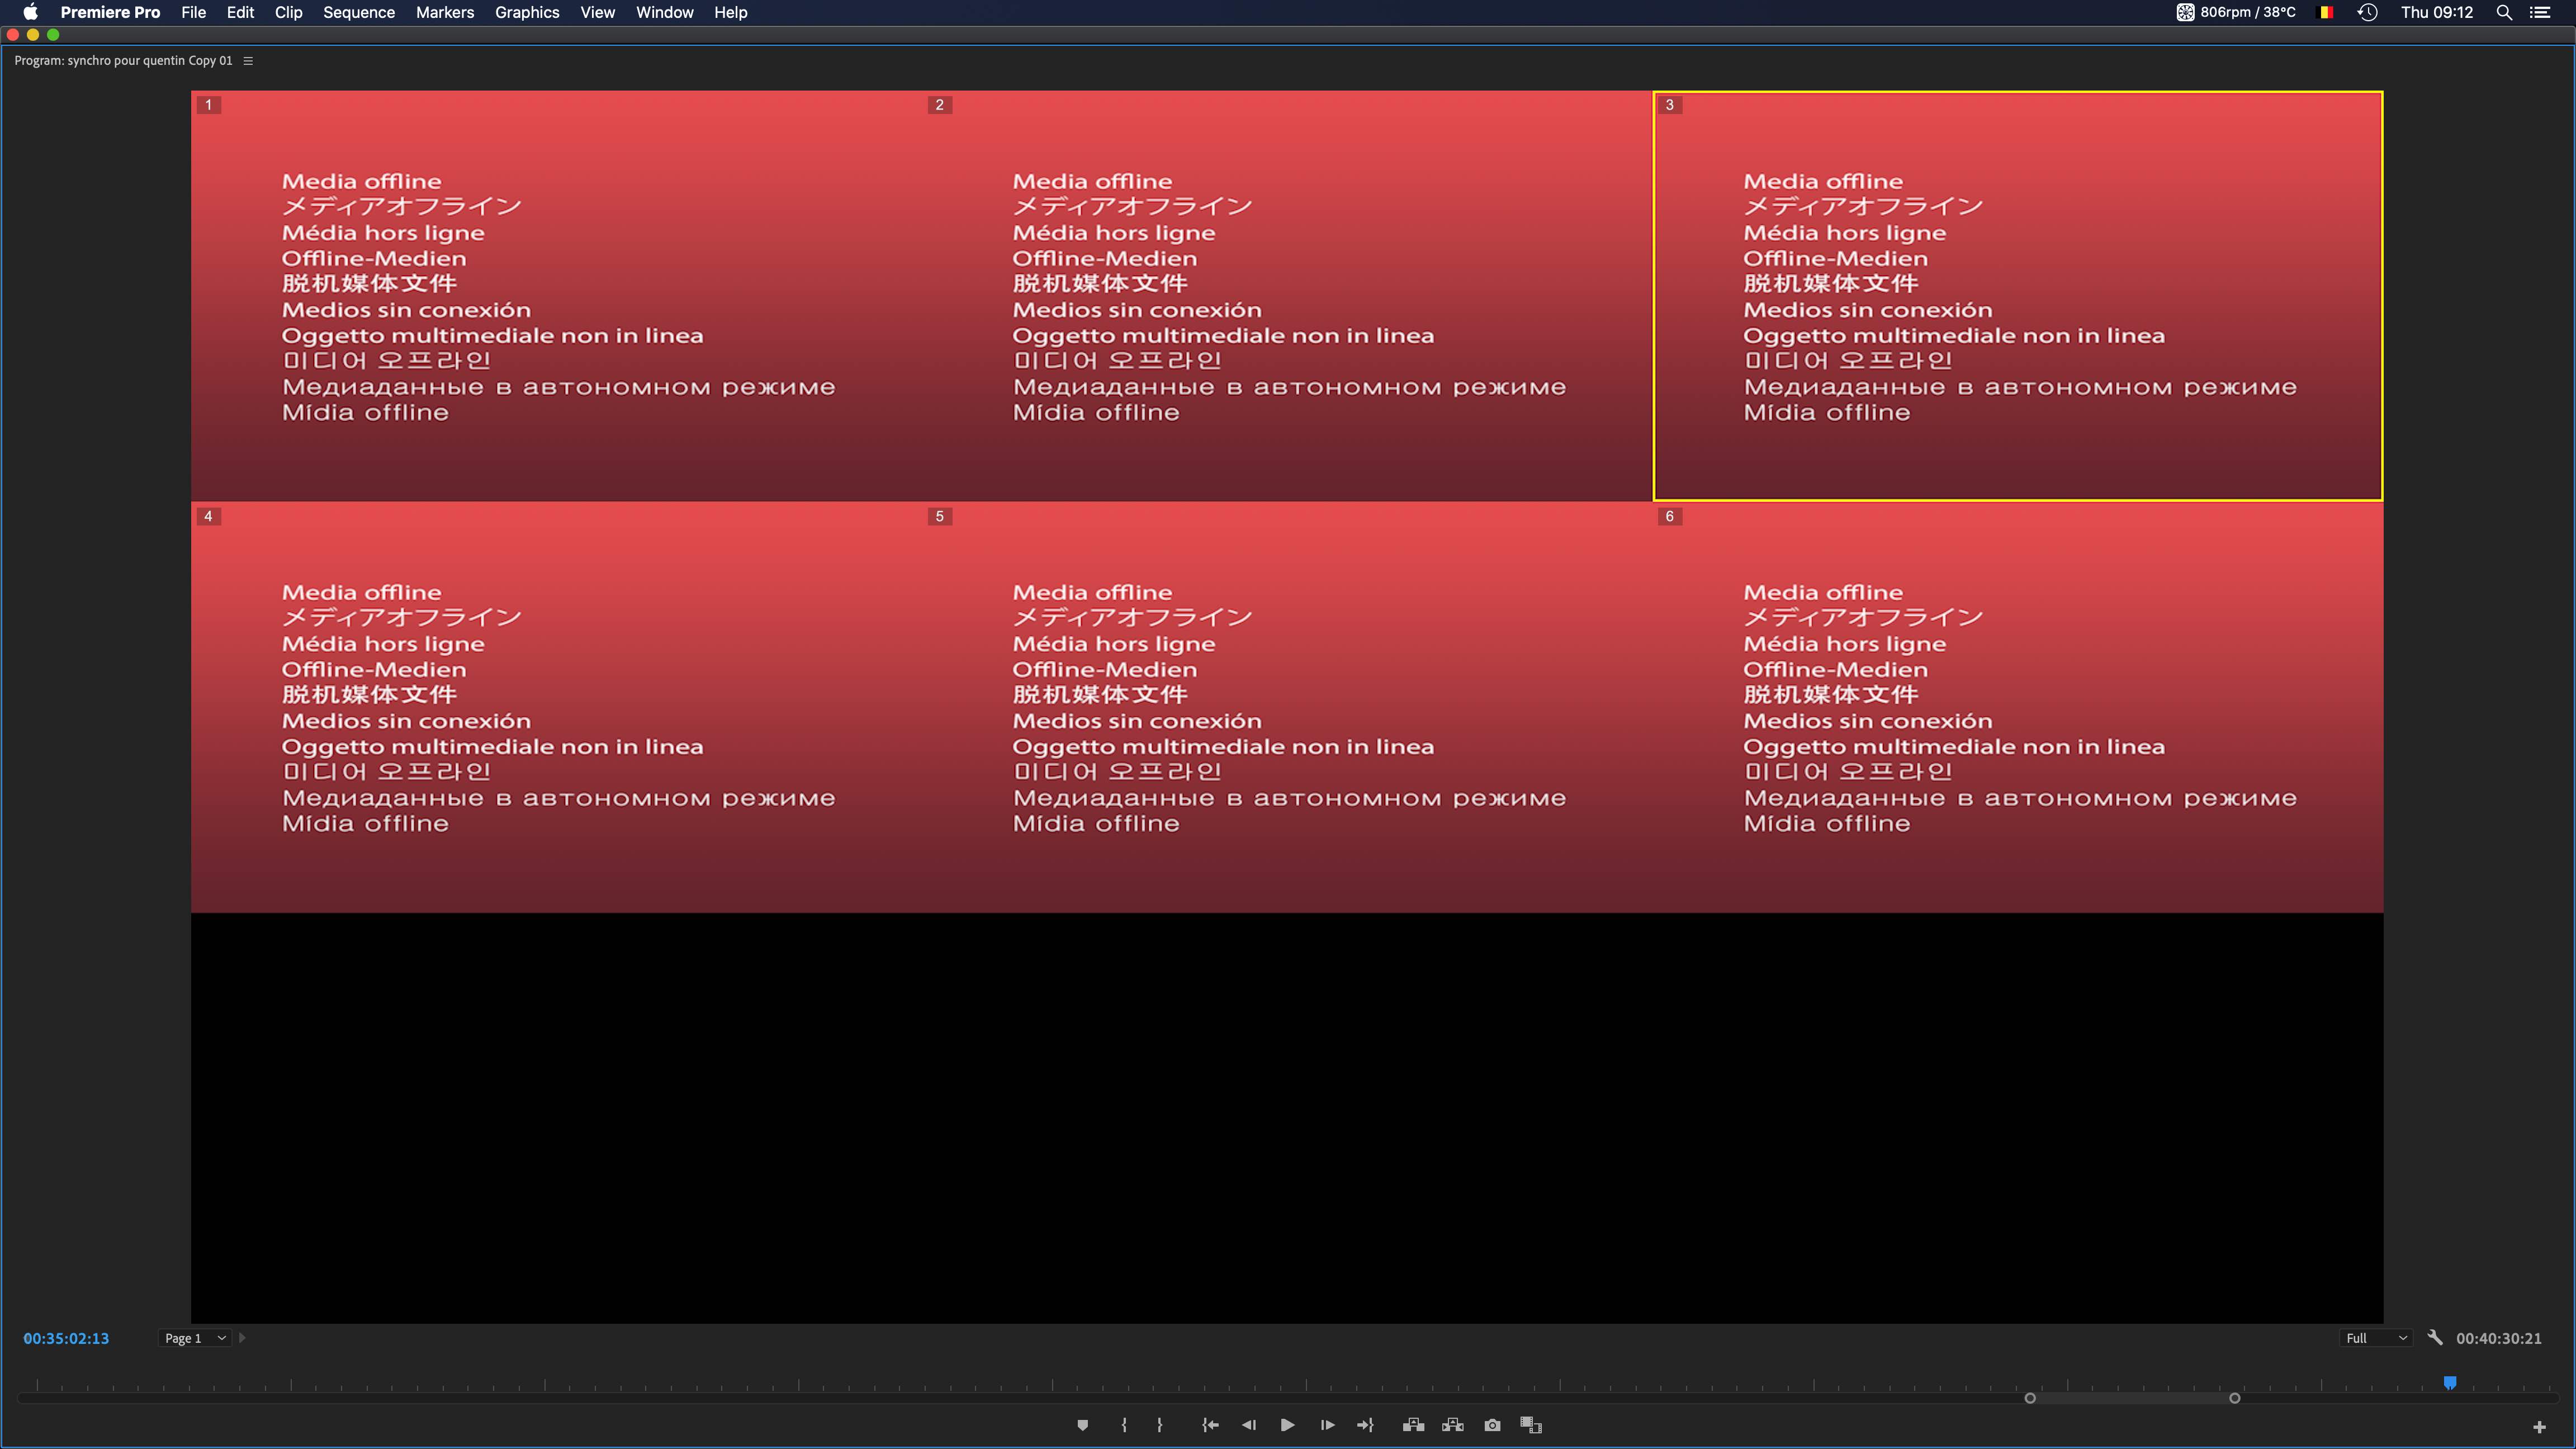Open the Clip menu
This screenshot has height=1449, width=2576.
(288, 12)
